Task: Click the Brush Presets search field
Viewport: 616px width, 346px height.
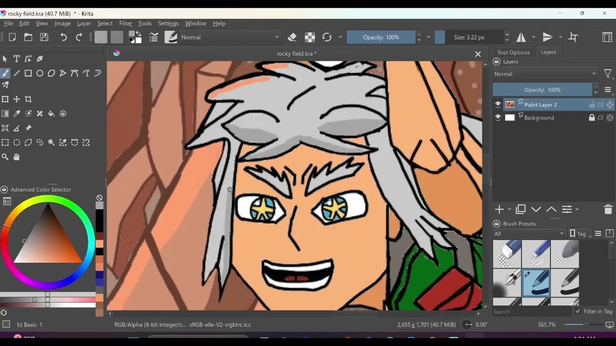Action: click(532, 311)
